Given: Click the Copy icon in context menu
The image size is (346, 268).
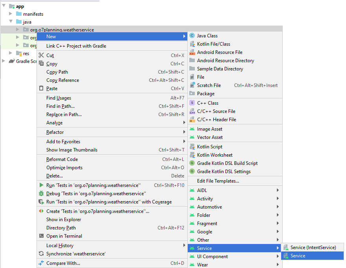Looking at the screenshot, I should (x=41, y=63).
